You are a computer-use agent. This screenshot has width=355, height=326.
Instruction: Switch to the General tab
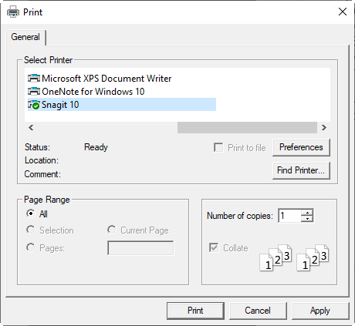[x=25, y=37]
